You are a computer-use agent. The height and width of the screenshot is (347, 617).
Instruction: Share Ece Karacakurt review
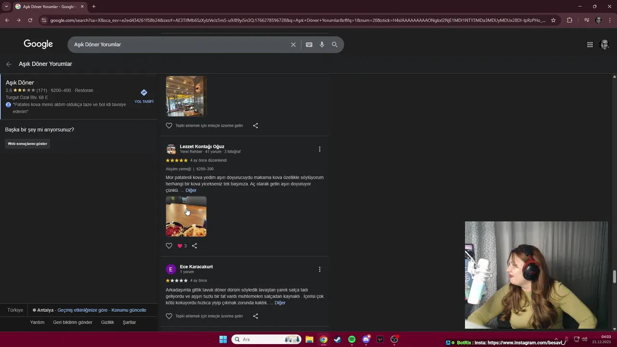[255, 316]
